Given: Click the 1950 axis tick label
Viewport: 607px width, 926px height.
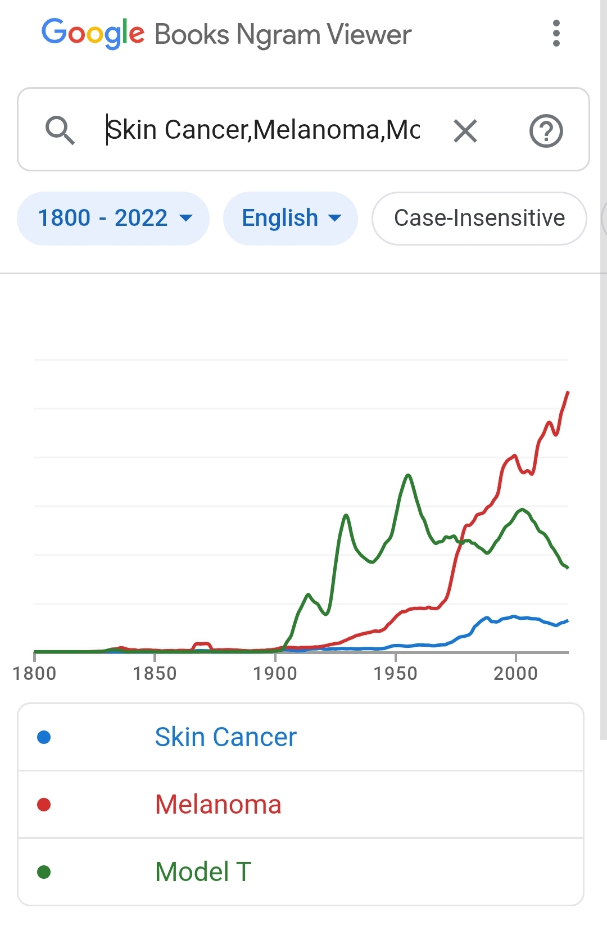Looking at the screenshot, I should [395, 673].
